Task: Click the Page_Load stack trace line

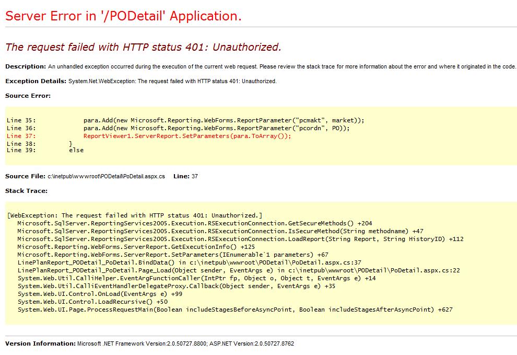Action: pyautogui.click(x=238, y=270)
